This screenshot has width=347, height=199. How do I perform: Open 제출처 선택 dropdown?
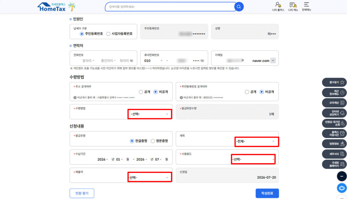pyautogui.click(x=150, y=177)
